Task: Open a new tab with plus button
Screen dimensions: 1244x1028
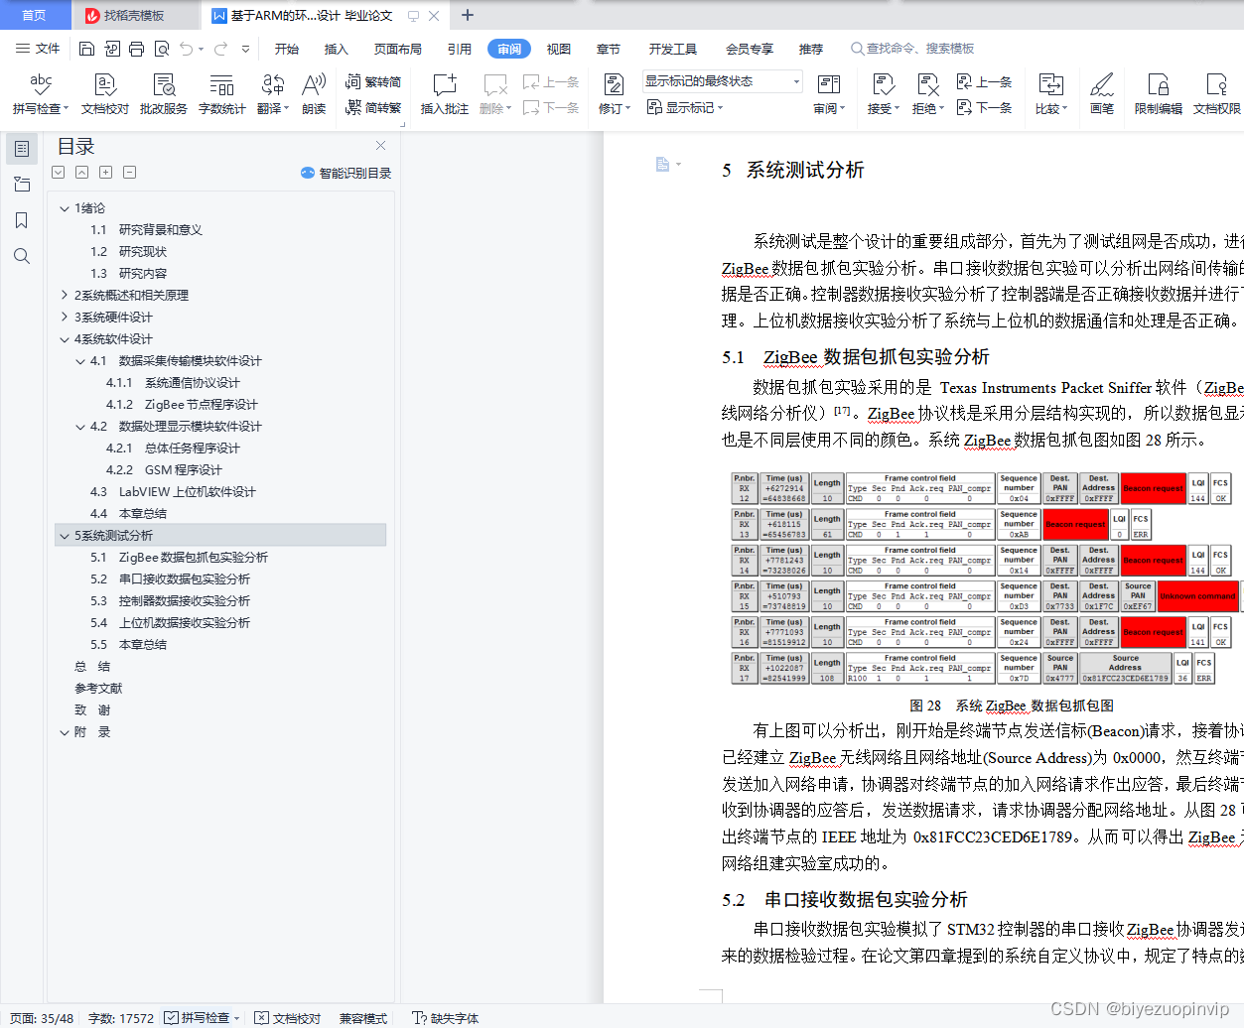Action: 468,15
